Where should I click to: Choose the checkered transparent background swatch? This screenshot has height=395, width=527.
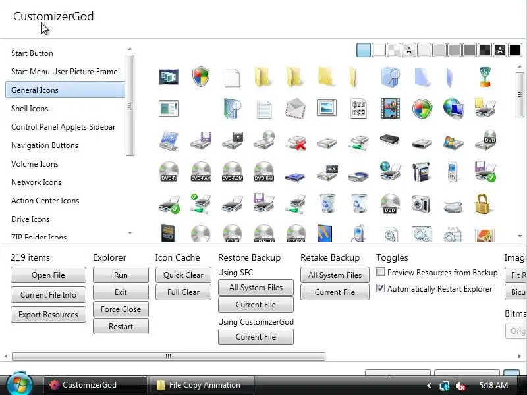[x=393, y=51]
